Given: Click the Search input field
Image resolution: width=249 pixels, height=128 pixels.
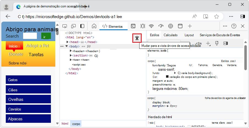Looking at the screenshot, I should tap(30, 36).
